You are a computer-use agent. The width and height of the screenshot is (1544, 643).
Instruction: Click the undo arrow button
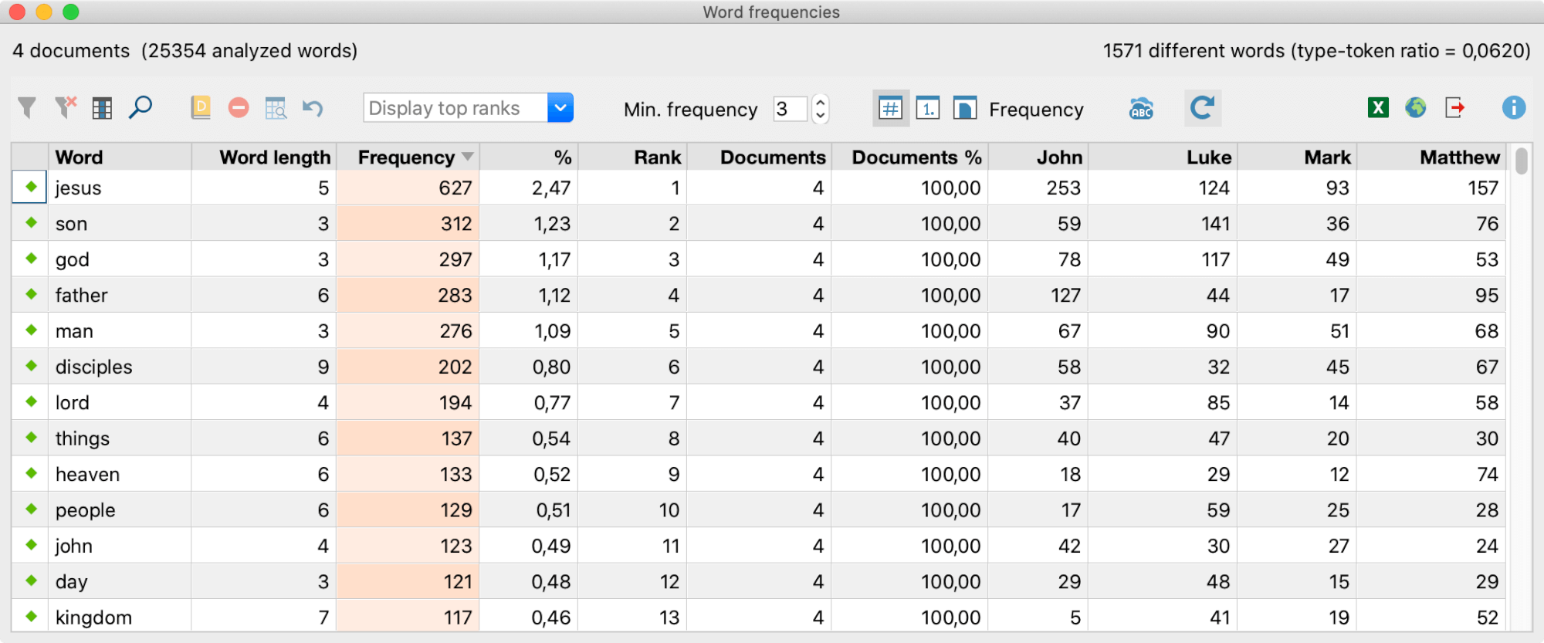(313, 108)
